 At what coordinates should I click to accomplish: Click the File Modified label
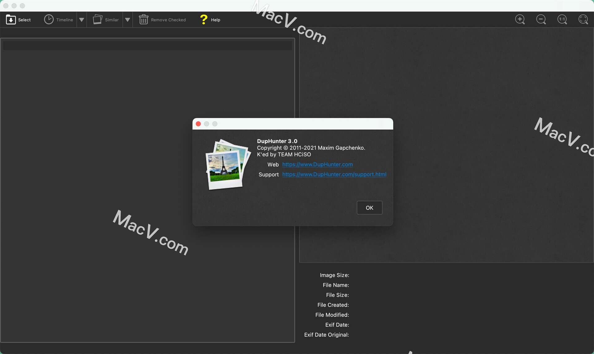[x=332, y=315]
